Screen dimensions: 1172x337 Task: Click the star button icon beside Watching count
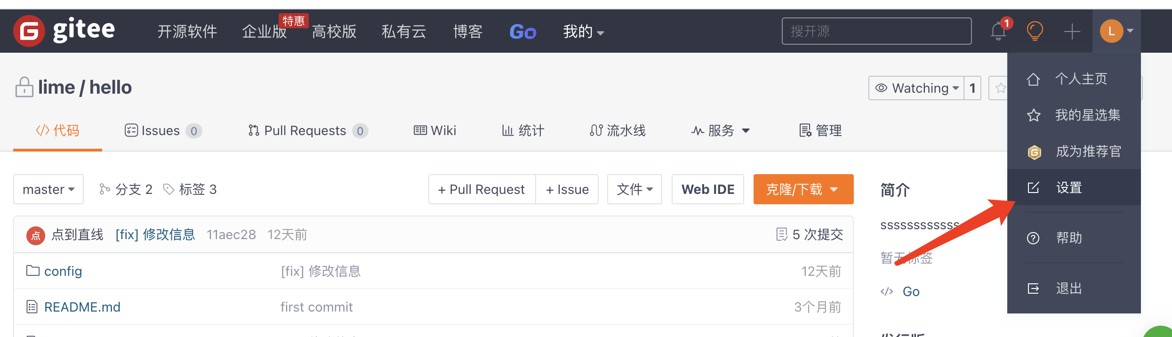(x=1001, y=88)
